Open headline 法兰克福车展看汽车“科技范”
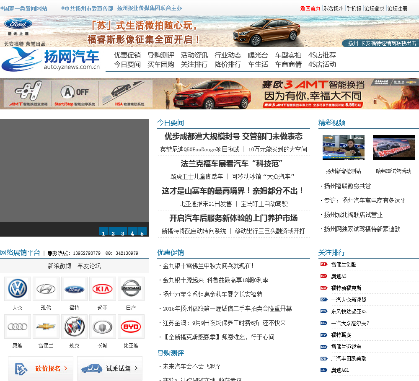This screenshot has height=381, width=419. (x=231, y=163)
